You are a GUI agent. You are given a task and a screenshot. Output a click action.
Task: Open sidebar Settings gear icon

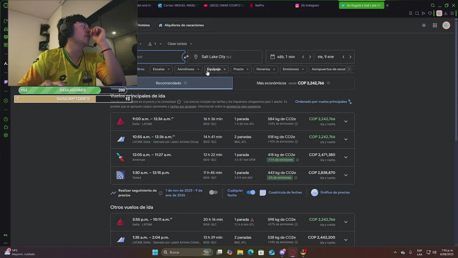point(6,135)
